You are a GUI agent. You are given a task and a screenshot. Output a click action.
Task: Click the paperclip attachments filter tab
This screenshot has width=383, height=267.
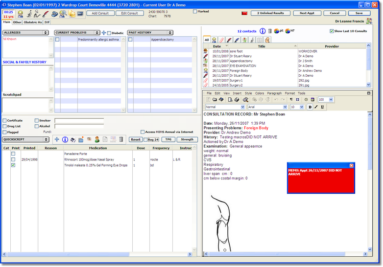(221, 40)
